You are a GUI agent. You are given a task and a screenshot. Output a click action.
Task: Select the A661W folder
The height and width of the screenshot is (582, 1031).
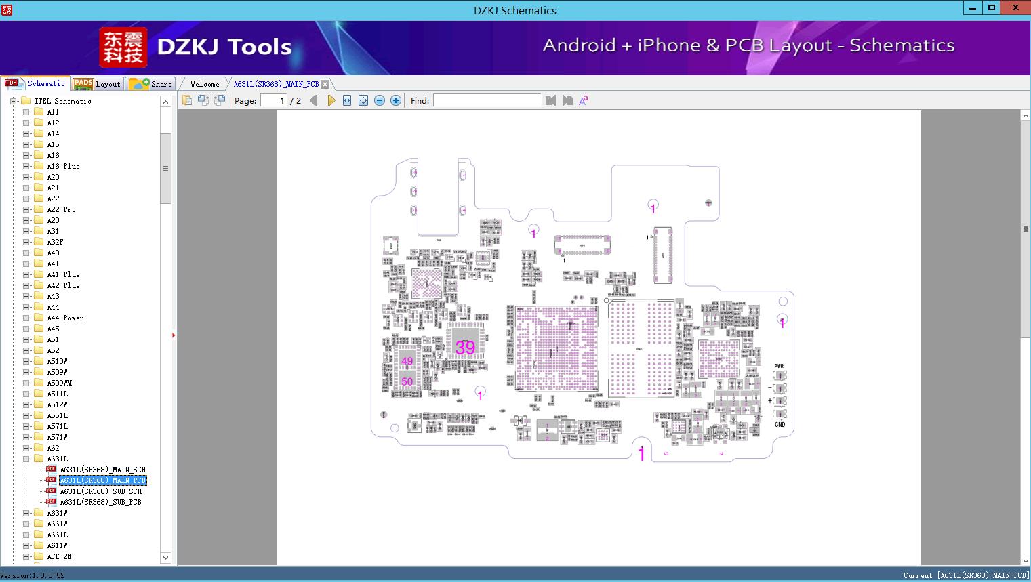57,524
